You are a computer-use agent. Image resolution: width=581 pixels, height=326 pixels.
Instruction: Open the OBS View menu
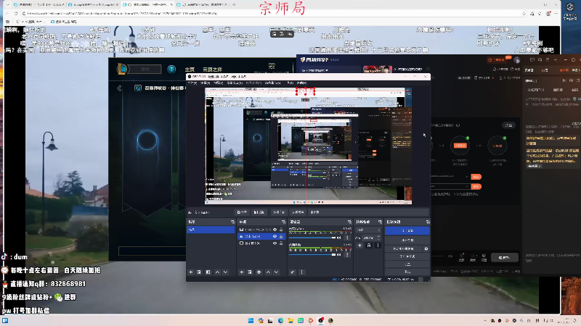pos(219,83)
